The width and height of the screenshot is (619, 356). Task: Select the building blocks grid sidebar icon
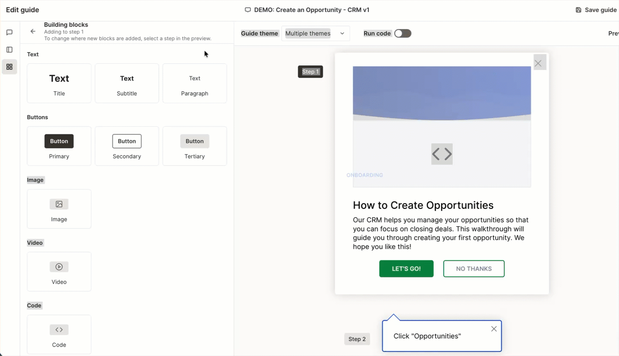tap(9, 67)
